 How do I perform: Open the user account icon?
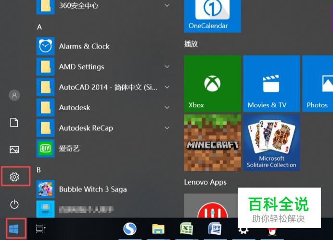point(14,95)
